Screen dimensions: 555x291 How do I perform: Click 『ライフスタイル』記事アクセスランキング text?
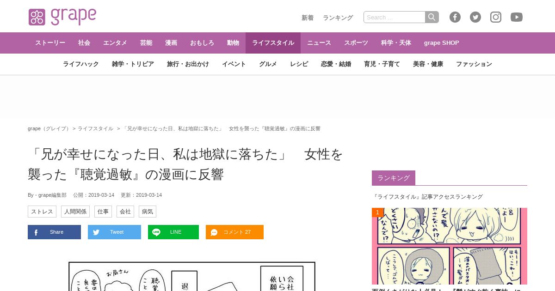coord(427,197)
